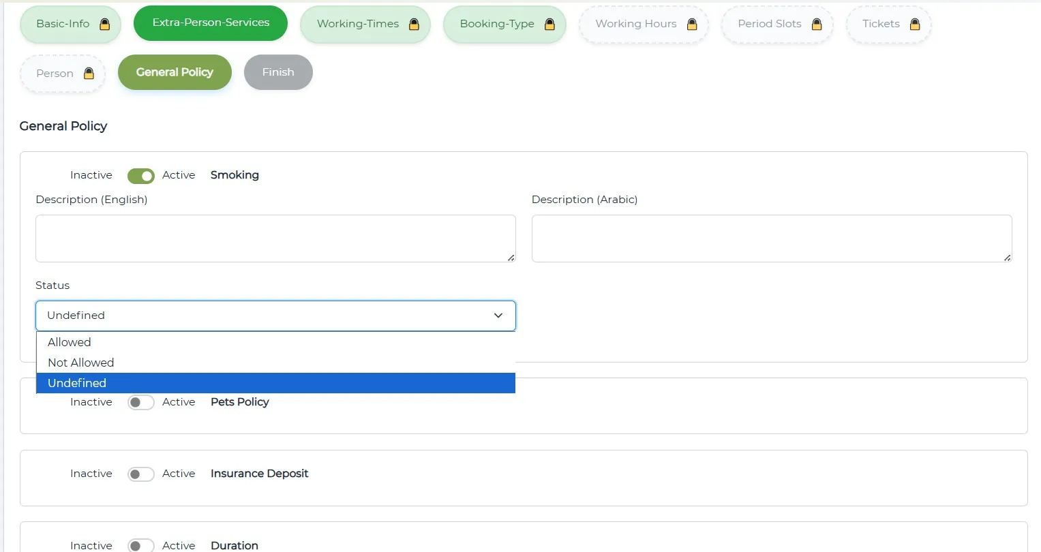The image size is (1041, 552).
Task: Click the lock icon on Booking-Type step
Action: (549, 24)
